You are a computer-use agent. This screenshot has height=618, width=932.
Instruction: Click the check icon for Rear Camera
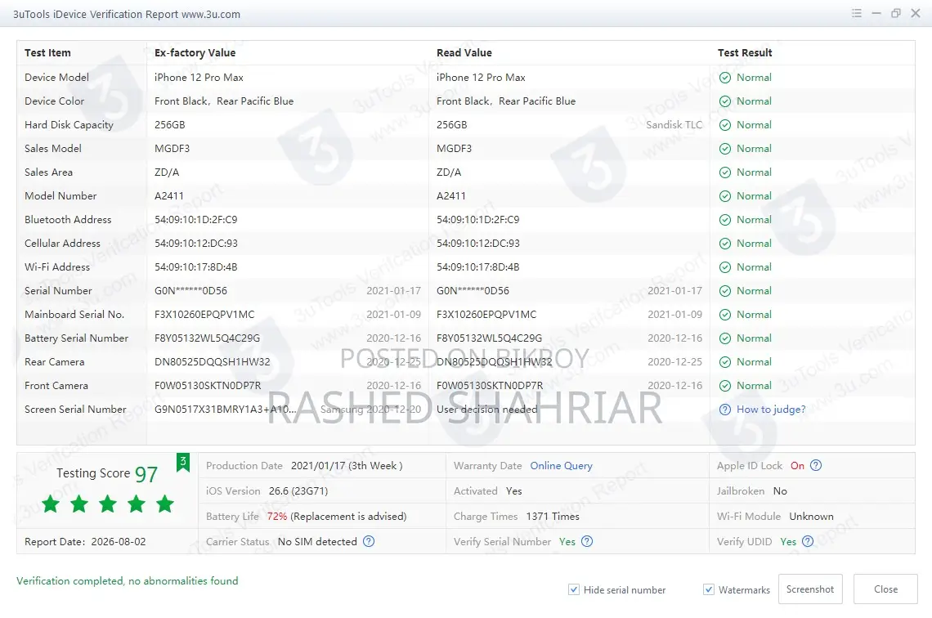tap(725, 362)
